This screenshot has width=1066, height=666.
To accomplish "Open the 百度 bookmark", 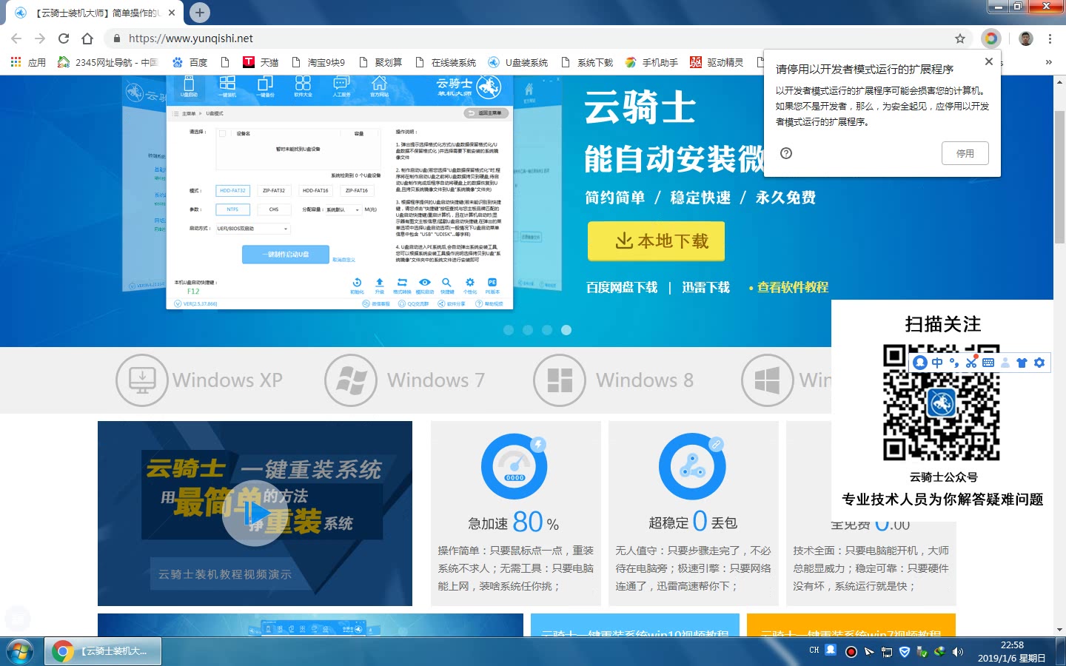I will [190, 62].
